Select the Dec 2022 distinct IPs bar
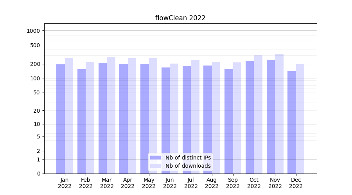 pos(292,122)
